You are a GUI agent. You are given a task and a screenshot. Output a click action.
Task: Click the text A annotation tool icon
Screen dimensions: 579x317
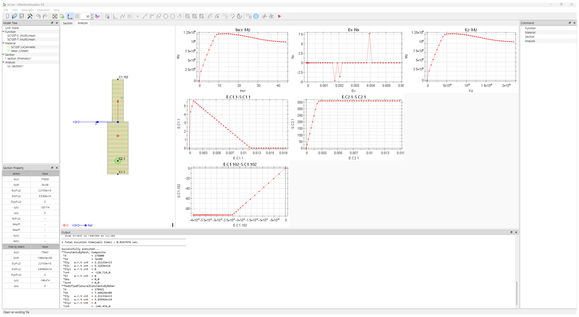coord(217,16)
